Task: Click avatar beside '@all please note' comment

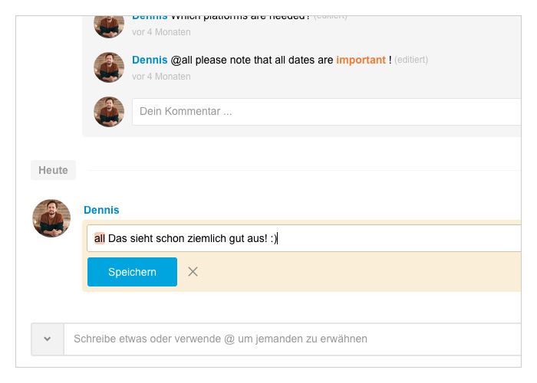Action: tap(109, 67)
